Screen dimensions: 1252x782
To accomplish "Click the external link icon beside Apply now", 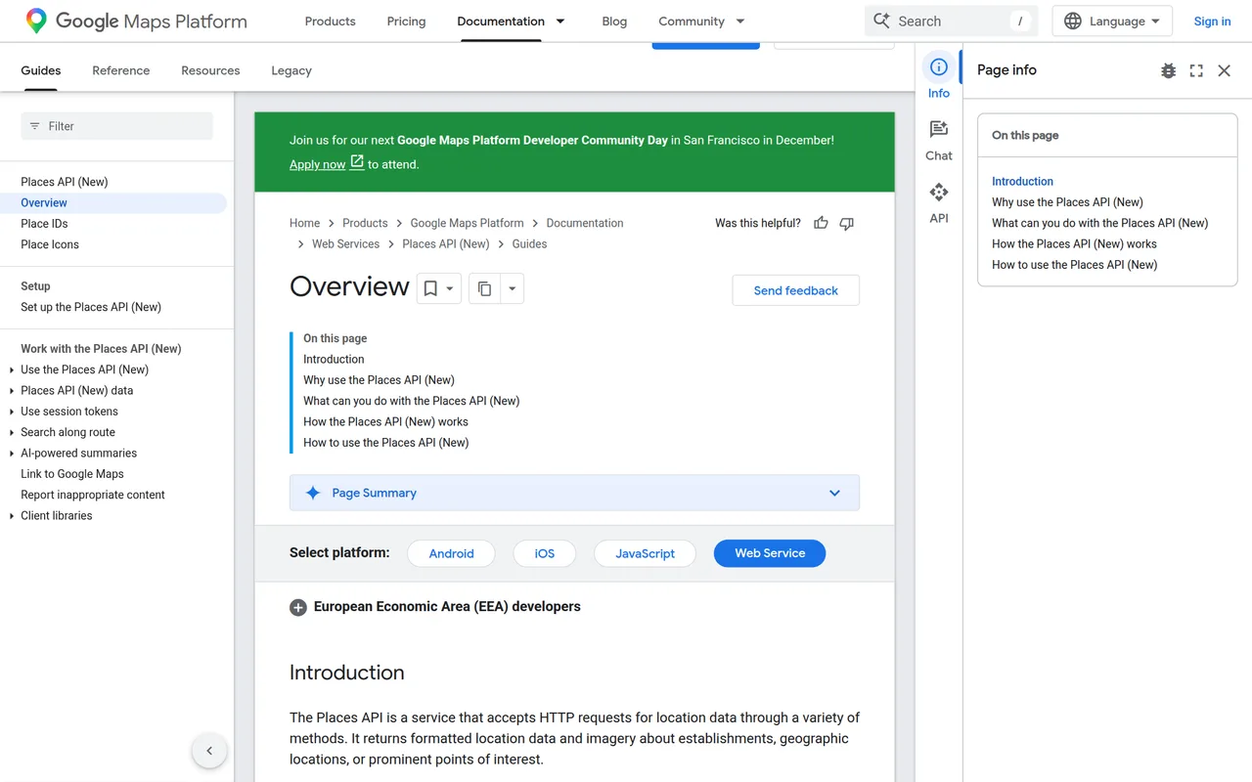I will click(x=357, y=162).
